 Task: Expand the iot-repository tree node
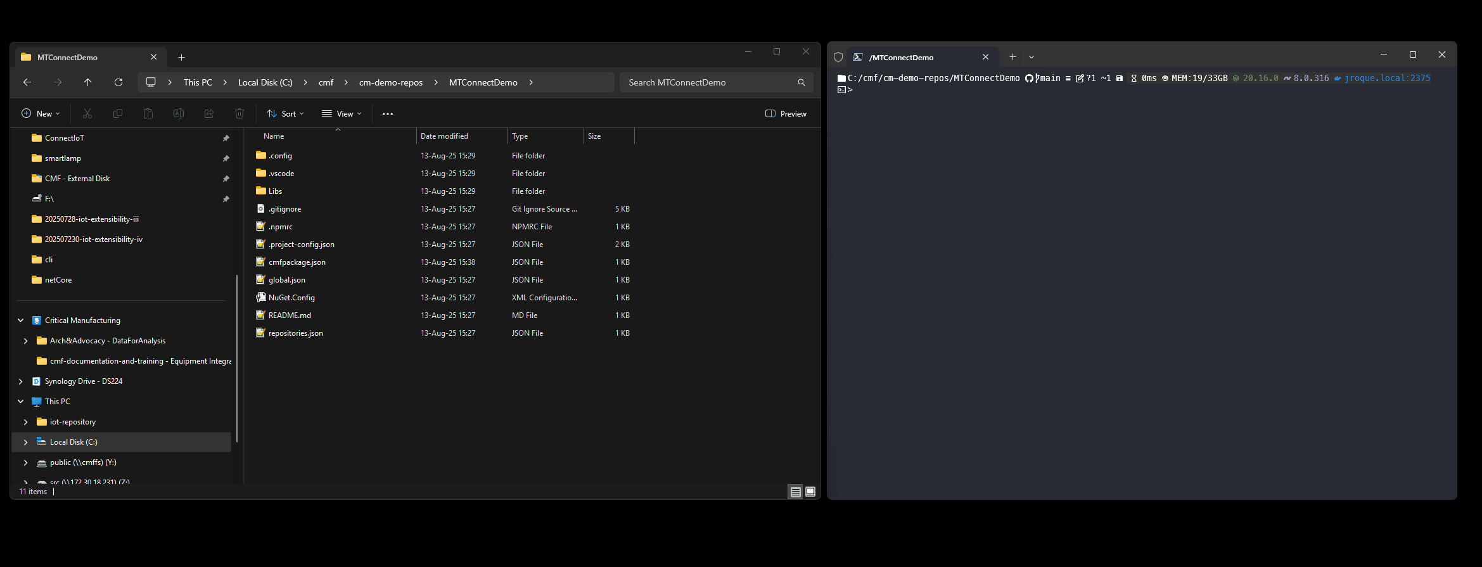[x=25, y=422]
